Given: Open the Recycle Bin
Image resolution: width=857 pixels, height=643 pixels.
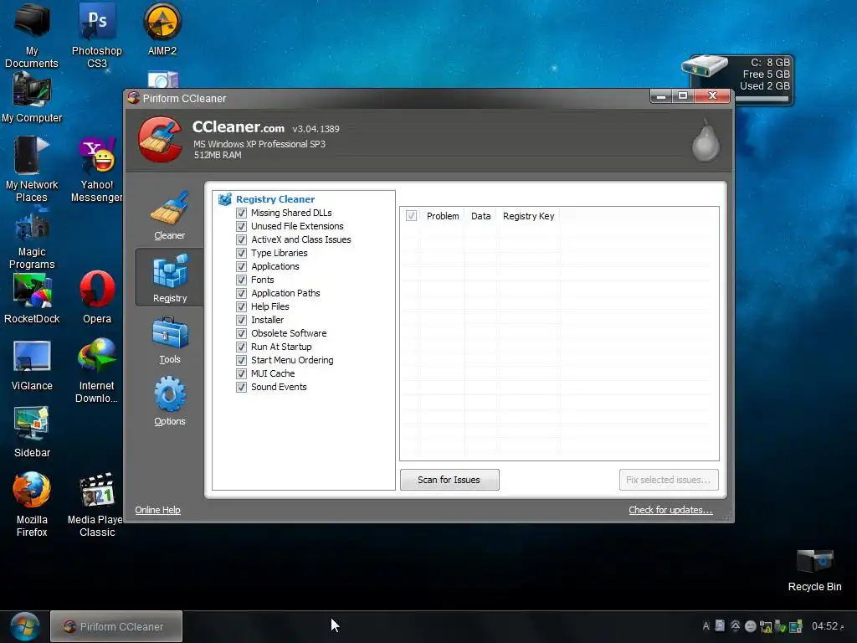Looking at the screenshot, I should [814, 570].
